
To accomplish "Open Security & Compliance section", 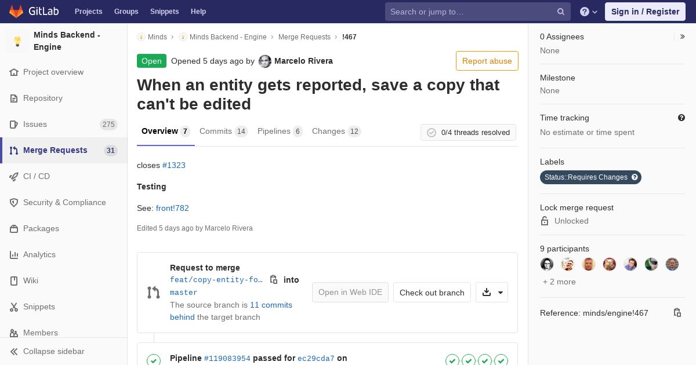I will click(64, 202).
